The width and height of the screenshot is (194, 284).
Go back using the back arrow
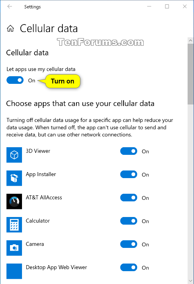tap(10, 6)
